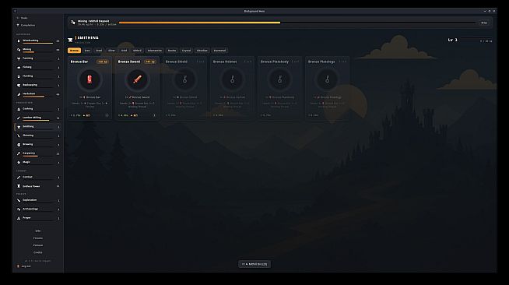The width and height of the screenshot is (509, 285).
Task: Open info on Bronze Bar card
Action: [x=107, y=115]
